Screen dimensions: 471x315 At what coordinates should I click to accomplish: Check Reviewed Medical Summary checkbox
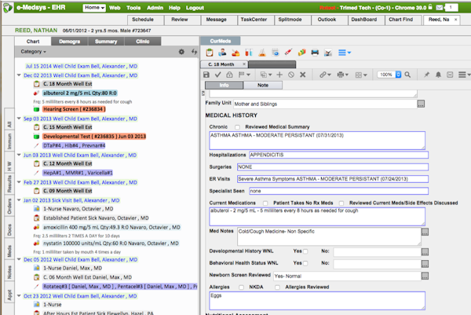click(238, 127)
